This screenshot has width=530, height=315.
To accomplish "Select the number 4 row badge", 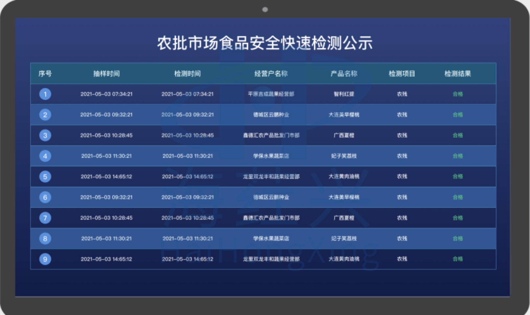I will point(45,156).
